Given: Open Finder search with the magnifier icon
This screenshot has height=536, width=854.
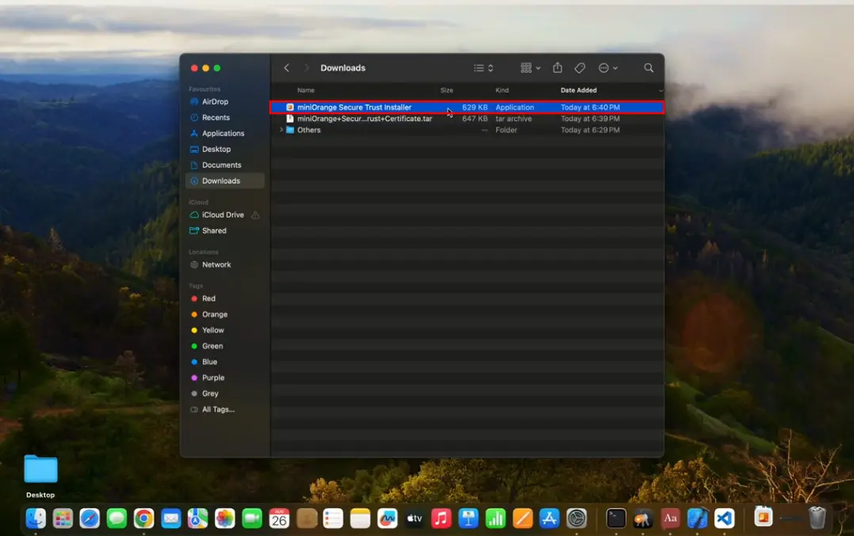Looking at the screenshot, I should [x=649, y=68].
